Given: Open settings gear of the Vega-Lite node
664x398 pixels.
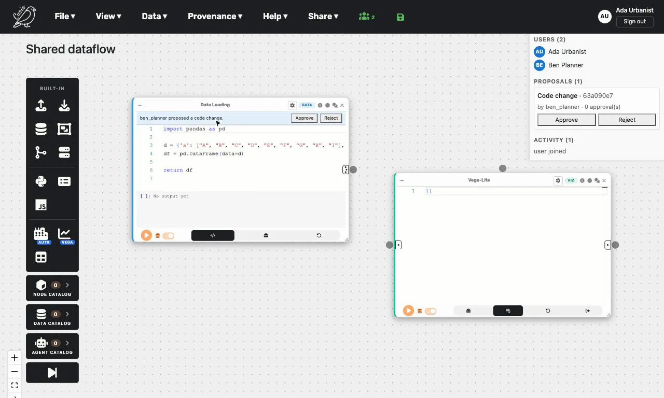Looking at the screenshot, I should [558, 181].
